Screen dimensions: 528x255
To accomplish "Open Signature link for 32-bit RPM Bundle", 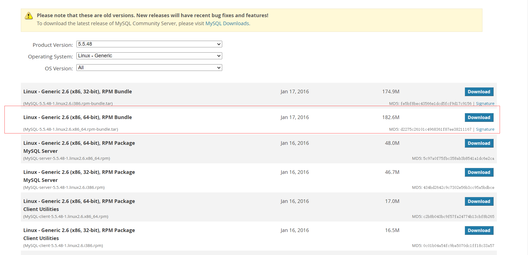I will 485,104.
